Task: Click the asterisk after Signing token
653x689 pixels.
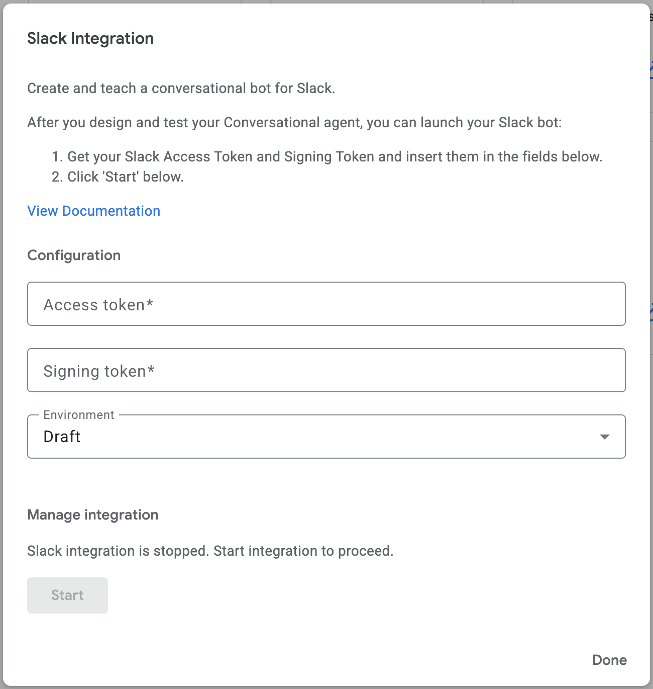Action: pos(151,370)
